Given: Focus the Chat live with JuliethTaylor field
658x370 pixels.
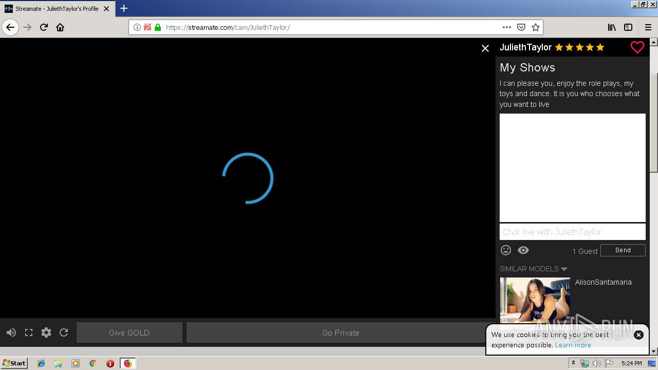Looking at the screenshot, I should pyautogui.click(x=573, y=232).
